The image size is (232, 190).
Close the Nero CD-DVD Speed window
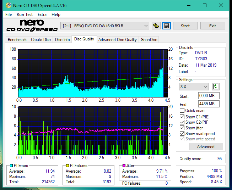pos(221,5)
